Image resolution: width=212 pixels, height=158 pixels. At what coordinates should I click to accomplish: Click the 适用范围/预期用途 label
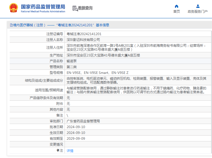[x=49, y=90]
